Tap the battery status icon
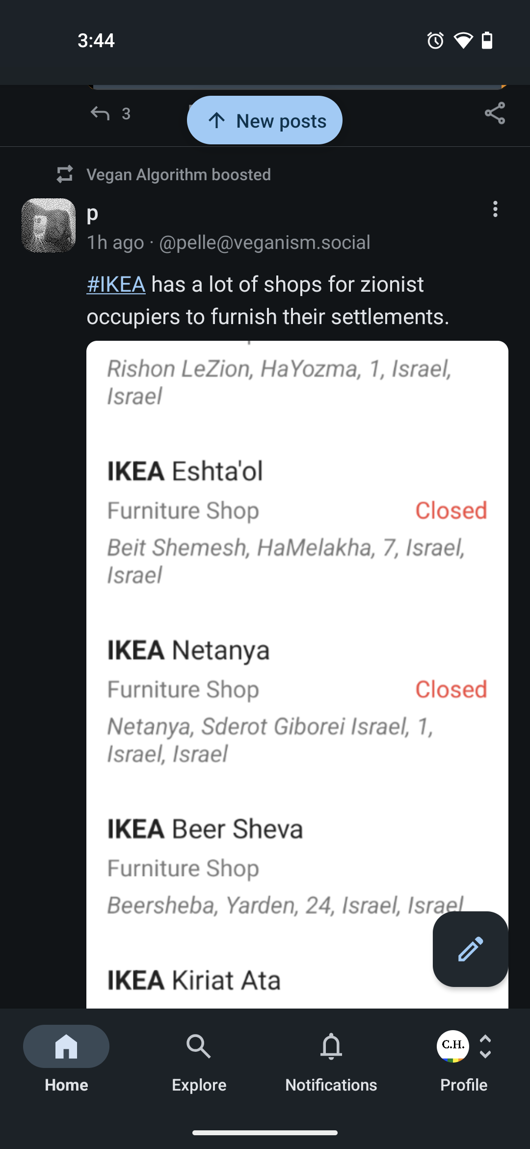Screen dimensions: 530x1149 point(487,40)
